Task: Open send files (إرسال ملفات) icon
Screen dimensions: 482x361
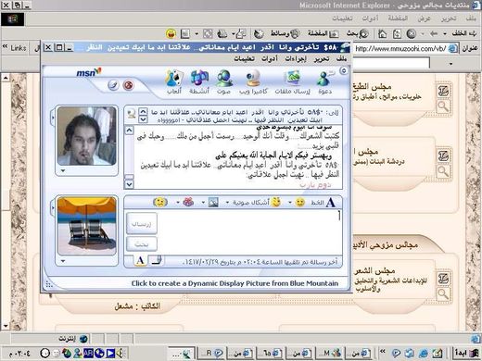Action: click(x=292, y=82)
